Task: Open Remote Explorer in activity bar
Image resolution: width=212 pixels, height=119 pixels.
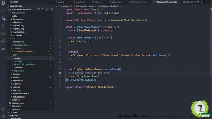Action: (x=3, y=33)
